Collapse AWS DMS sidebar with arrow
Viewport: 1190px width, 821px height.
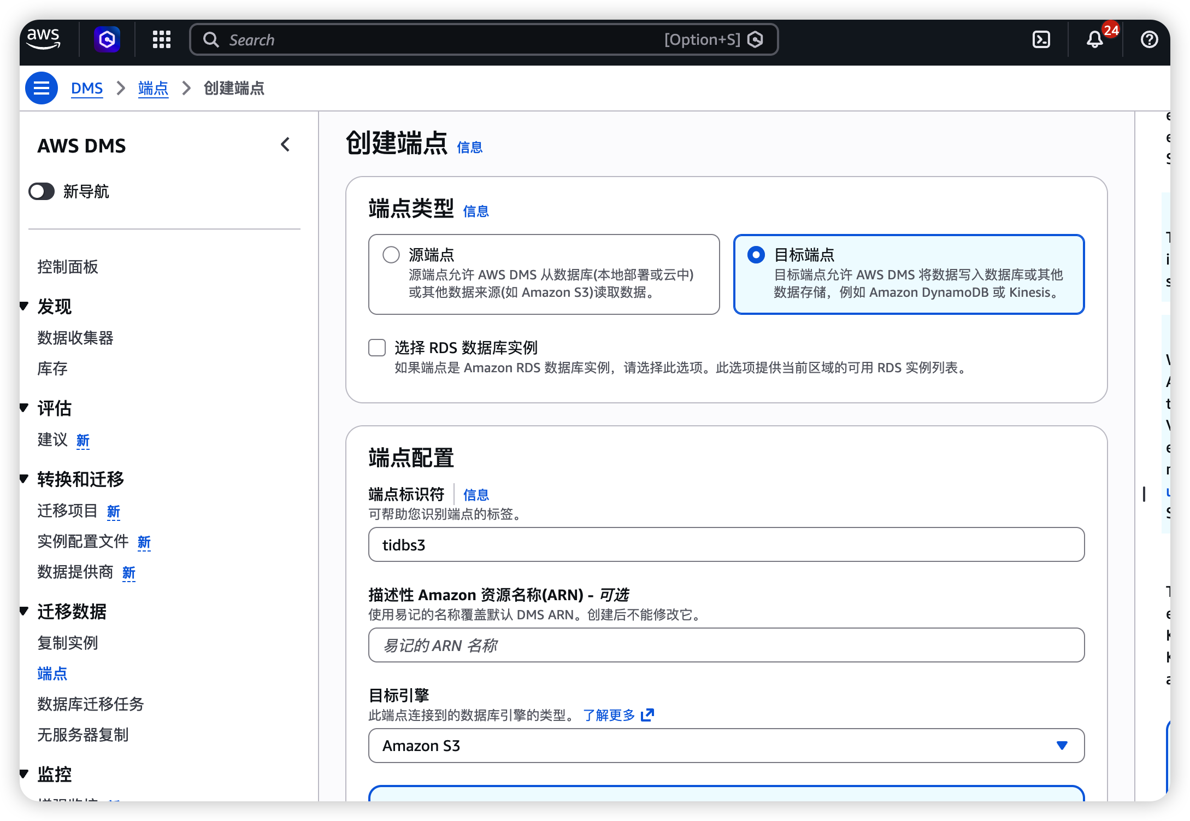(x=285, y=145)
